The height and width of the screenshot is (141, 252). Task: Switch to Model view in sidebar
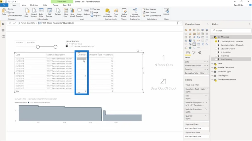pos(3,36)
